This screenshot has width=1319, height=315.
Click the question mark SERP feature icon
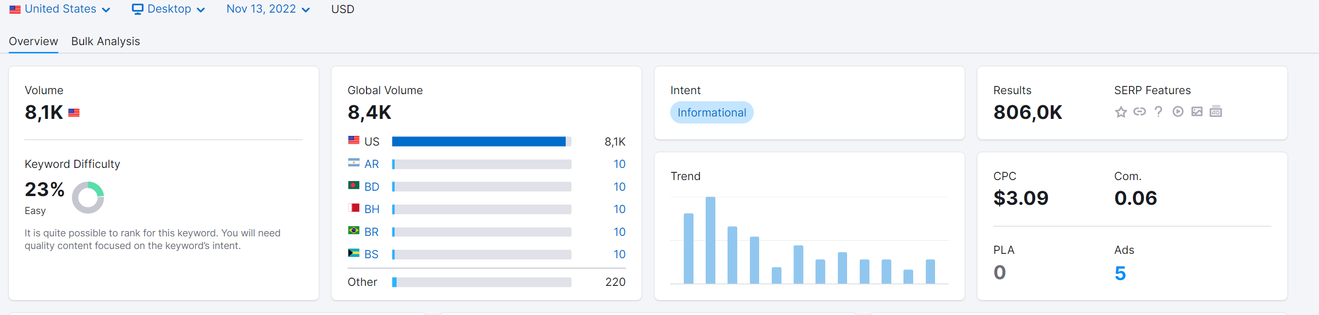1158,112
